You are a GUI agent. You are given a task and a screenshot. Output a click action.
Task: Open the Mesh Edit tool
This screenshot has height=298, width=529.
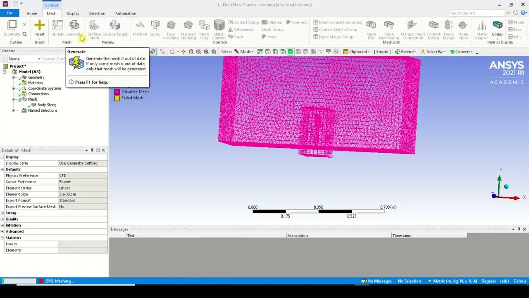coord(371,25)
